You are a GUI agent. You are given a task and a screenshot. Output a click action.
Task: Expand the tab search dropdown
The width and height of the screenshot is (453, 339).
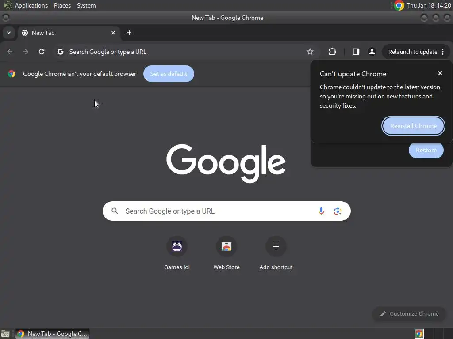pyautogui.click(x=9, y=33)
